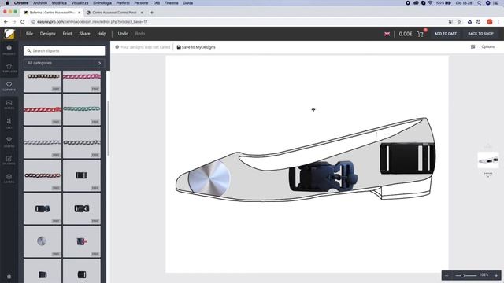Pick the black chain clipart
Screen dimensions: 504x283
pyautogui.click(x=43, y=82)
